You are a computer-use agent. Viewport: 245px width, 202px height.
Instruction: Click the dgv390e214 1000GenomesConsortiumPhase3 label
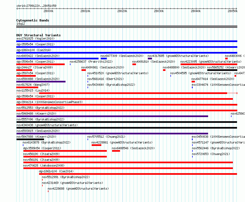(x=50, y=102)
